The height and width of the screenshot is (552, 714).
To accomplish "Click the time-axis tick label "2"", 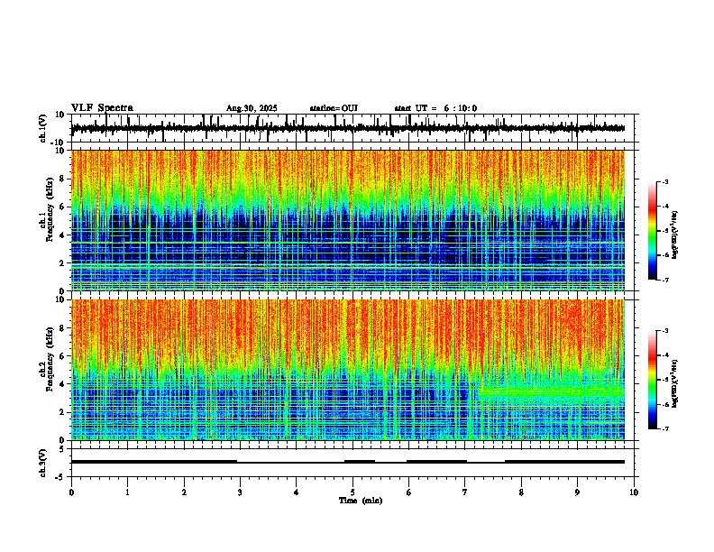I will (184, 492).
